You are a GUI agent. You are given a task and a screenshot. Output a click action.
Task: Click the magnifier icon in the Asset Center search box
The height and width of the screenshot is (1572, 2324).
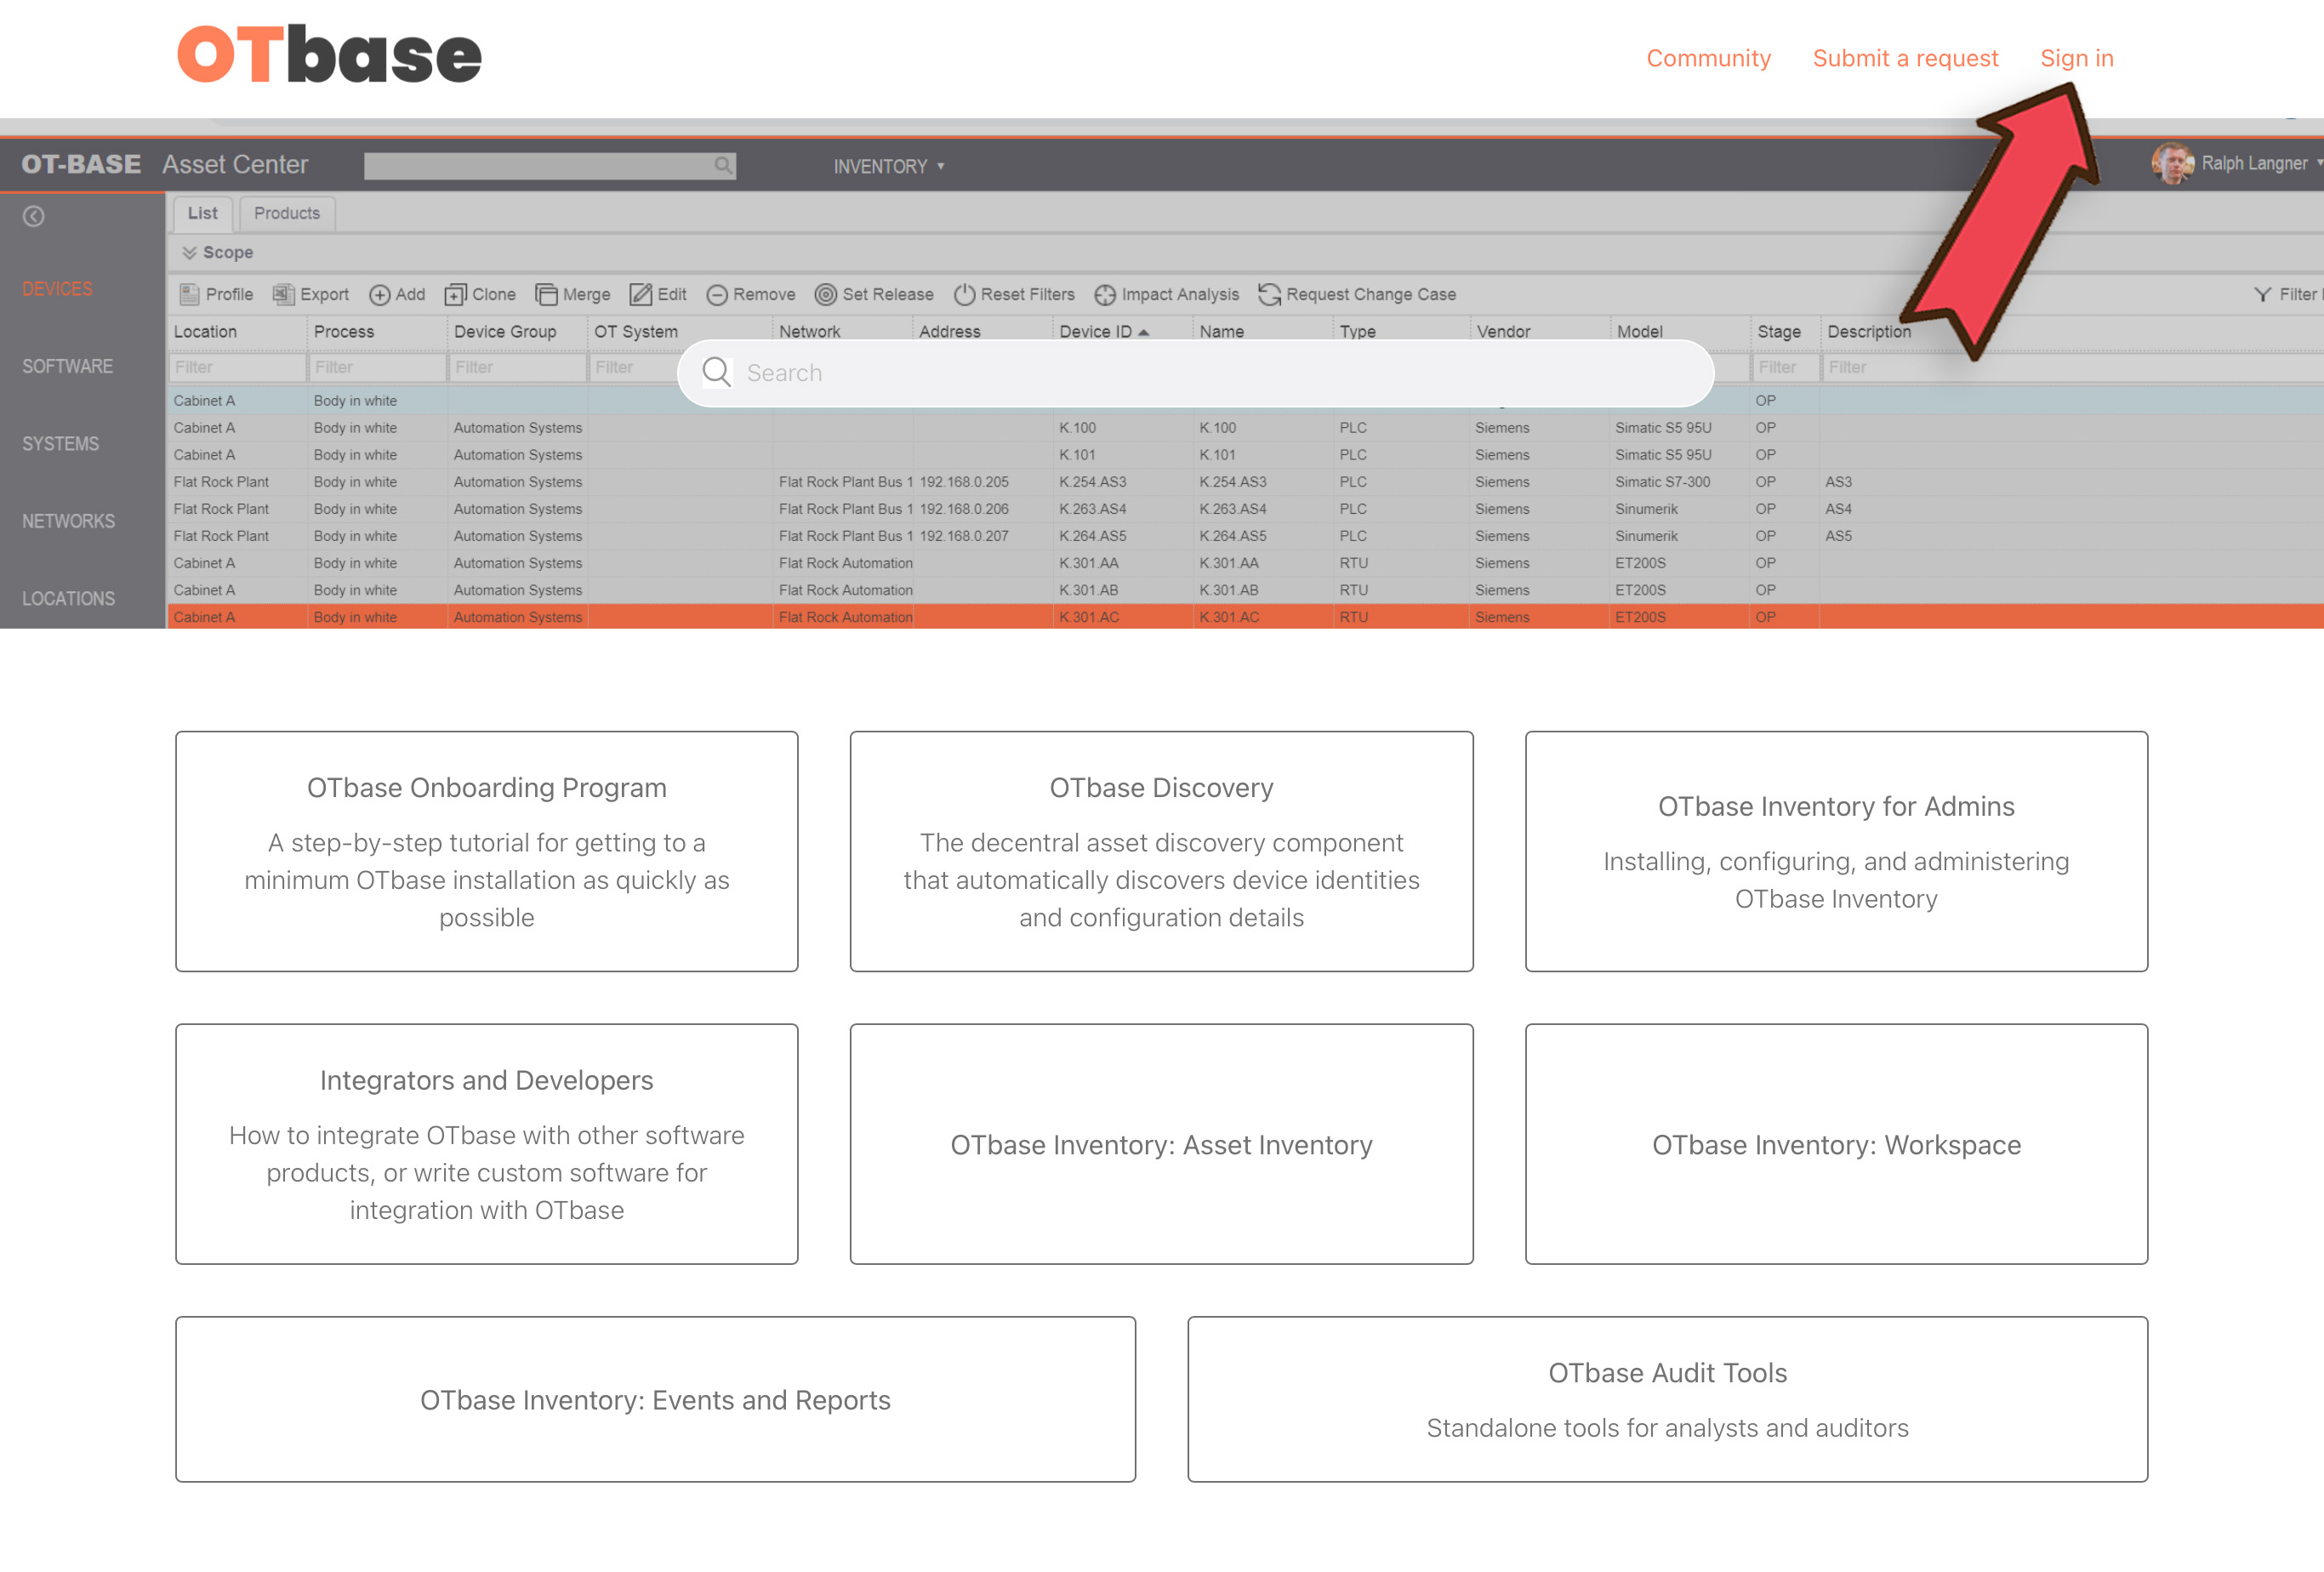[723, 165]
